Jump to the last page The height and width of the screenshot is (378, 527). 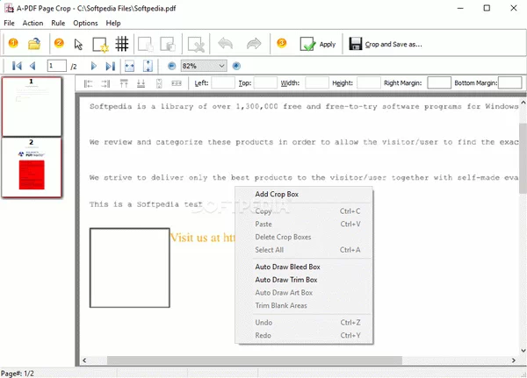(111, 66)
